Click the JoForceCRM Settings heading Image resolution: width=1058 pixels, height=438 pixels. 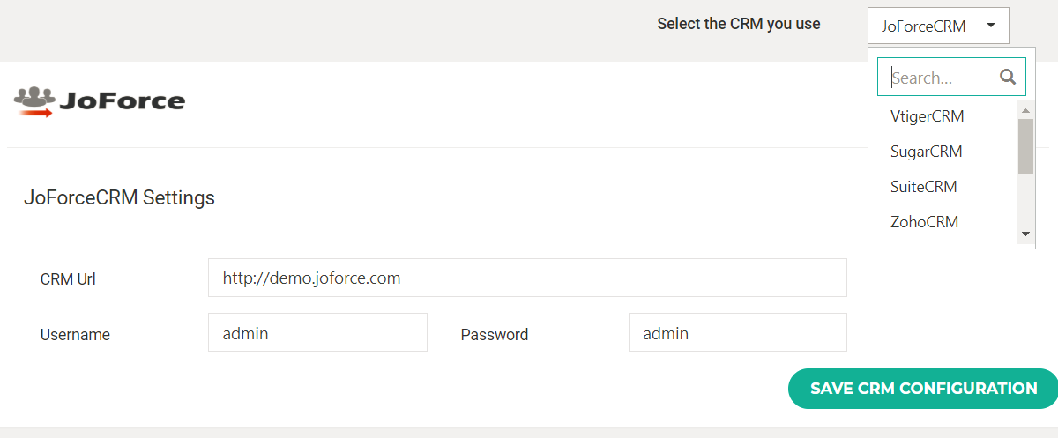[119, 197]
